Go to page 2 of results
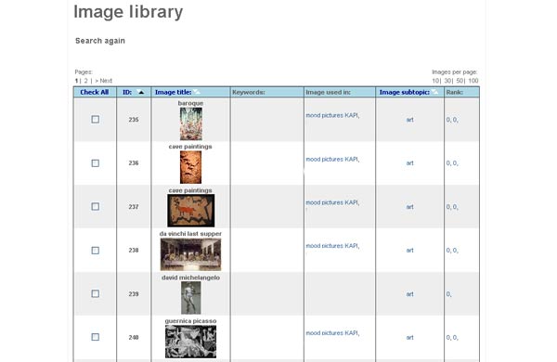 point(85,81)
